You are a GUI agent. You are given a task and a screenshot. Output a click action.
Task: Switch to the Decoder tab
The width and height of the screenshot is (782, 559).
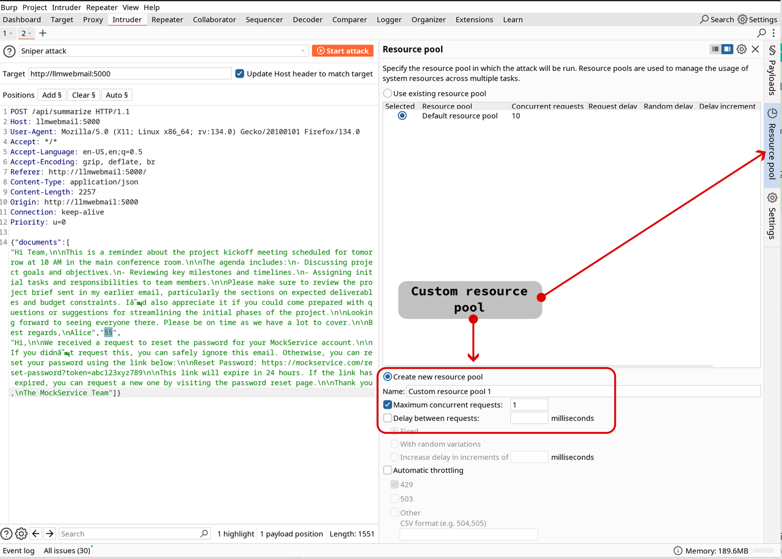[x=307, y=20]
